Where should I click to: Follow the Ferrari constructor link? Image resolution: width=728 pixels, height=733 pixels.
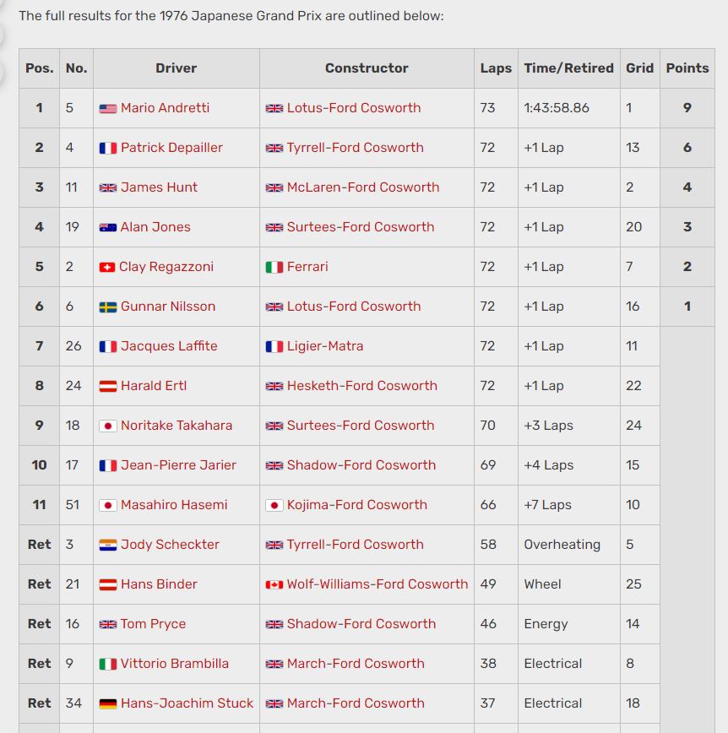point(307,267)
